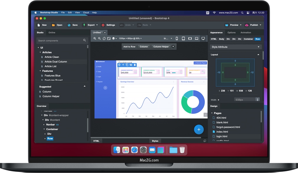This screenshot has height=173, width=298.
Task: Open the canvas size and zoom dropdown
Action: (130, 38)
